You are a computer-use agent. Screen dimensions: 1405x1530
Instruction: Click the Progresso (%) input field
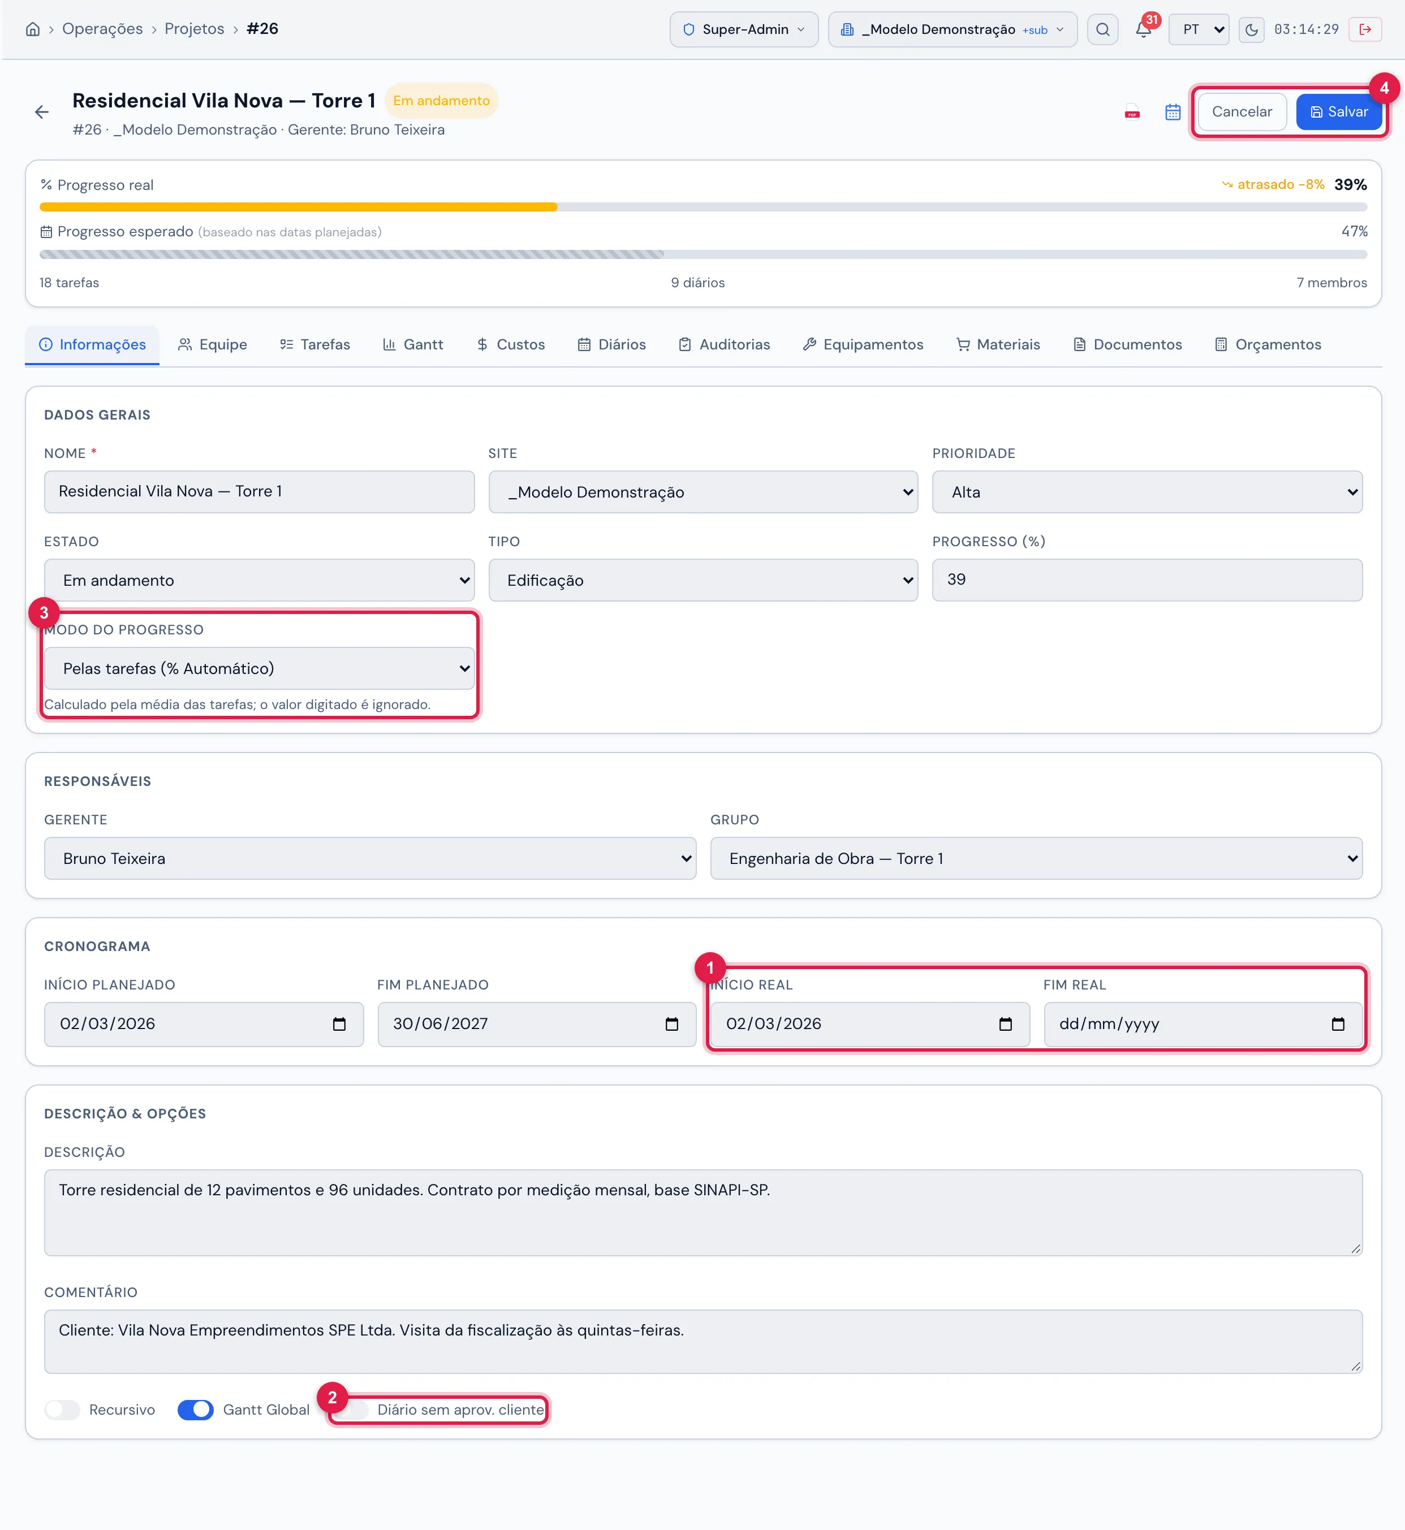click(x=1147, y=580)
